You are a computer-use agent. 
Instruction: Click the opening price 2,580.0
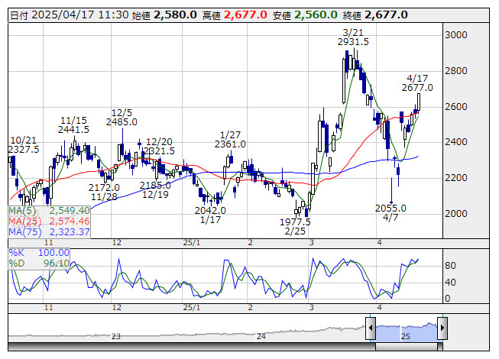[x=175, y=15]
